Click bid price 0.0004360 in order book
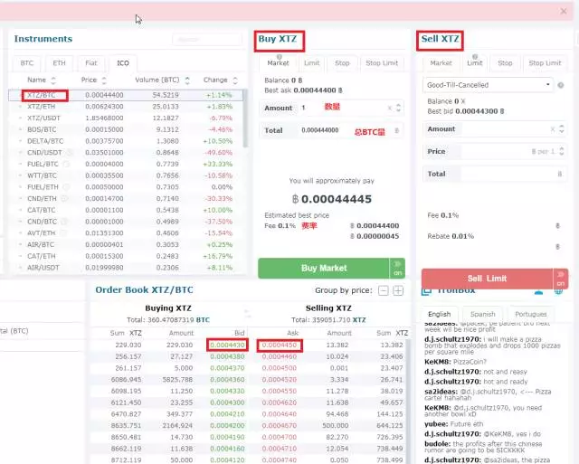Image resolution: width=579 pixels, height=464 pixels. (227, 380)
